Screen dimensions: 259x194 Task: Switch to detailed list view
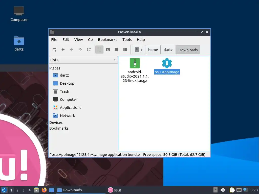[125, 50]
